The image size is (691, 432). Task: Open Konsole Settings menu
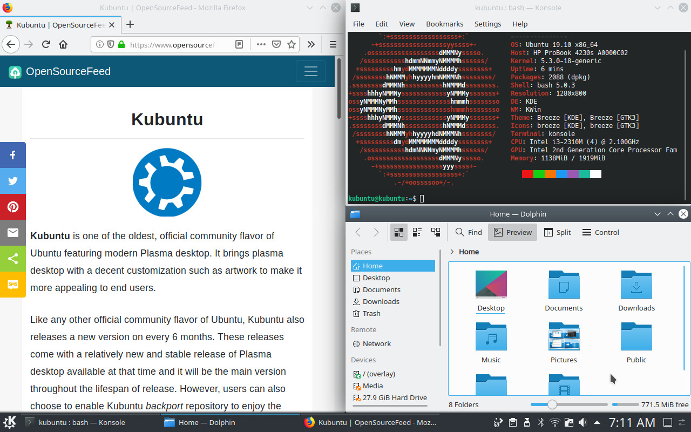[x=487, y=24]
